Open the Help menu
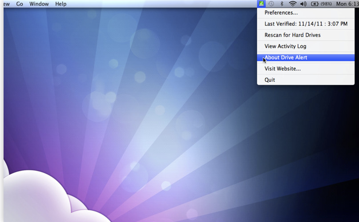Viewport: 359px width, 222px height. click(x=61, y=4)
